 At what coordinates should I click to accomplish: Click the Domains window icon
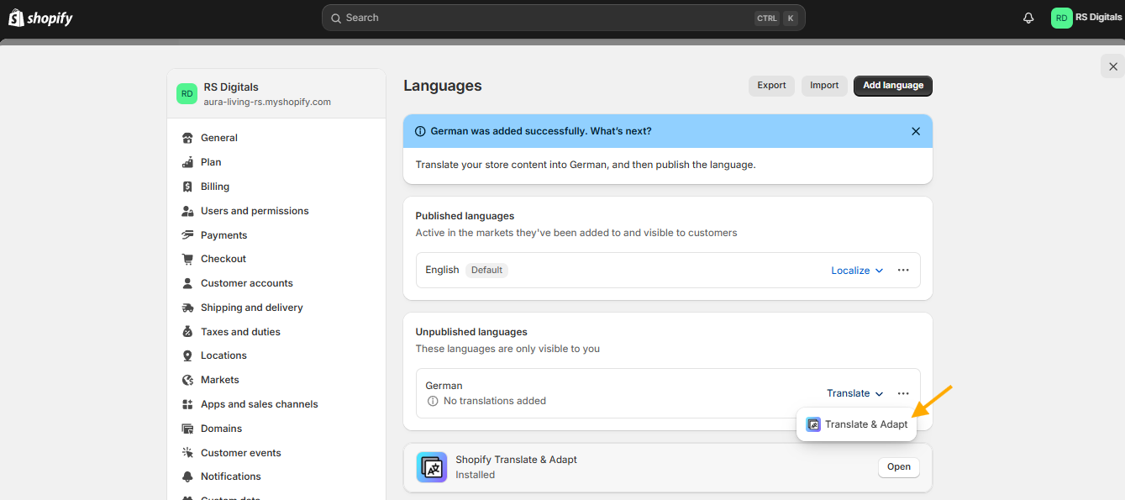187,429
